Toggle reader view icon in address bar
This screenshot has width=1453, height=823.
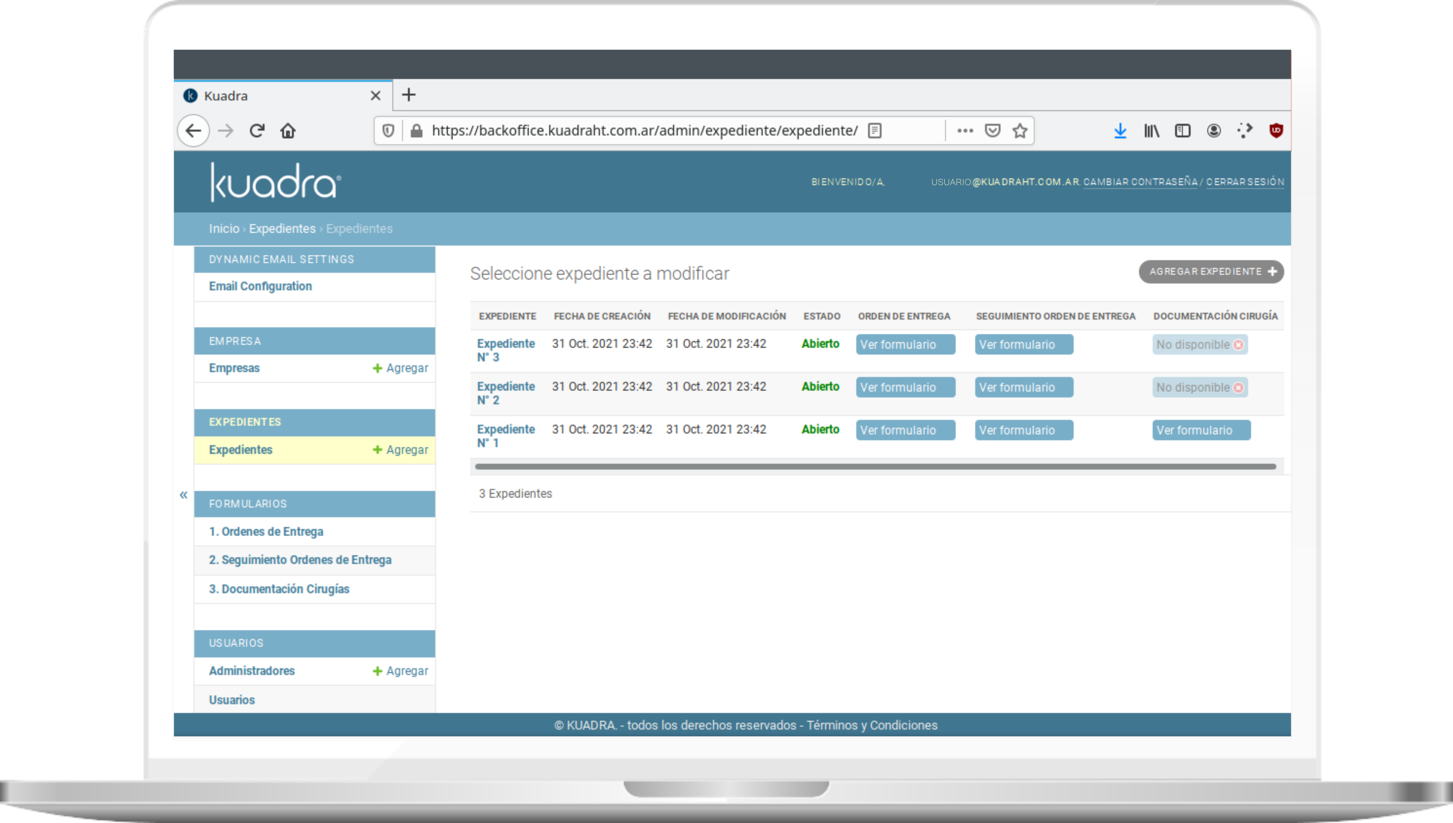point(875,131)
